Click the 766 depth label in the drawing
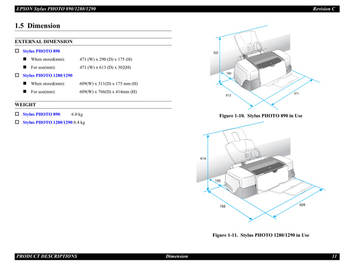Screen dimensions: 354x266 click(x=222, y=206)
